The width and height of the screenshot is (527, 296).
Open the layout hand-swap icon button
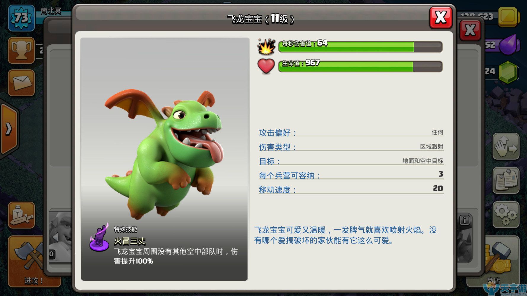pyautogui.click(x=506, y=146)
